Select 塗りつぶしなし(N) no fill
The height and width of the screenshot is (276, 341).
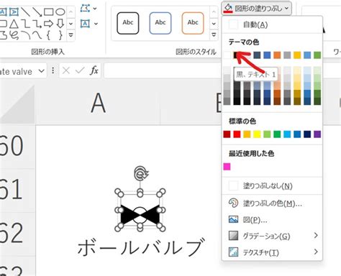point(272,185)
